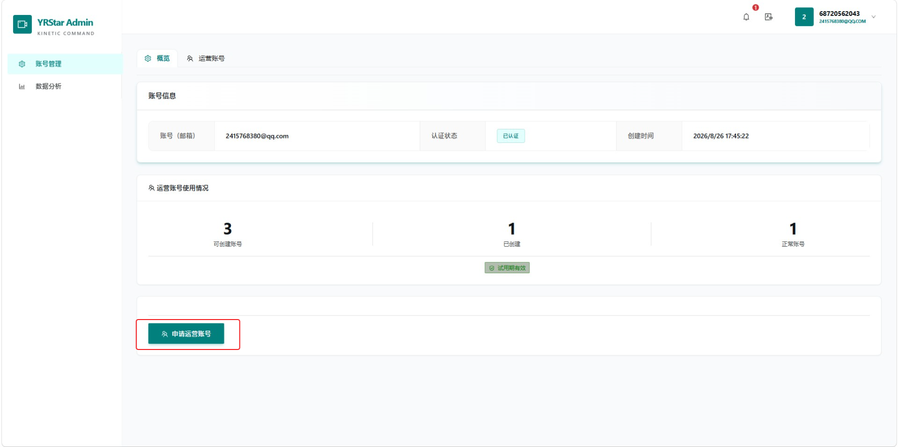Click the username 68720562043
Image resolution: width=898 pixels, height=447 pixels.
[839, 14]
